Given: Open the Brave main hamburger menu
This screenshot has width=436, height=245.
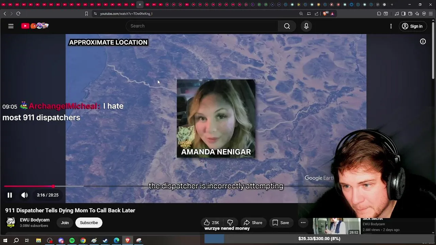Looking at the screenshot, I should tap(431, 14).
